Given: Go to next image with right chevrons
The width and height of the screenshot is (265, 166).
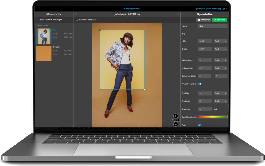Looking at the screenshot, I should [x=178, y=14].
